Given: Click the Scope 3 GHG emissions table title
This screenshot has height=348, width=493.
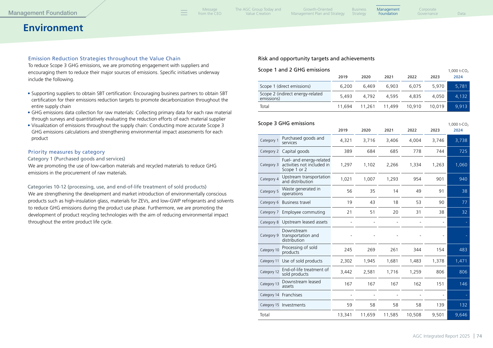Looking at the screenshot, I should point(286,123).
